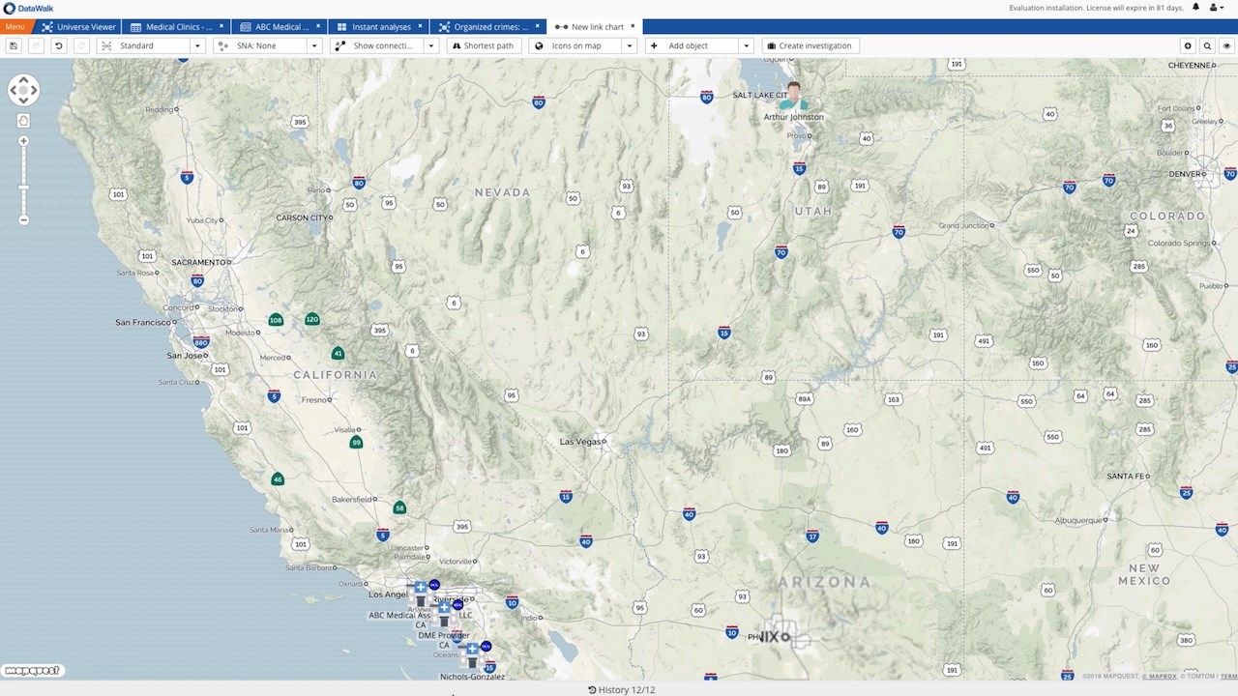Click the add plus circle icon
Screen dimensions: 1238x696
coord(1188,45)
